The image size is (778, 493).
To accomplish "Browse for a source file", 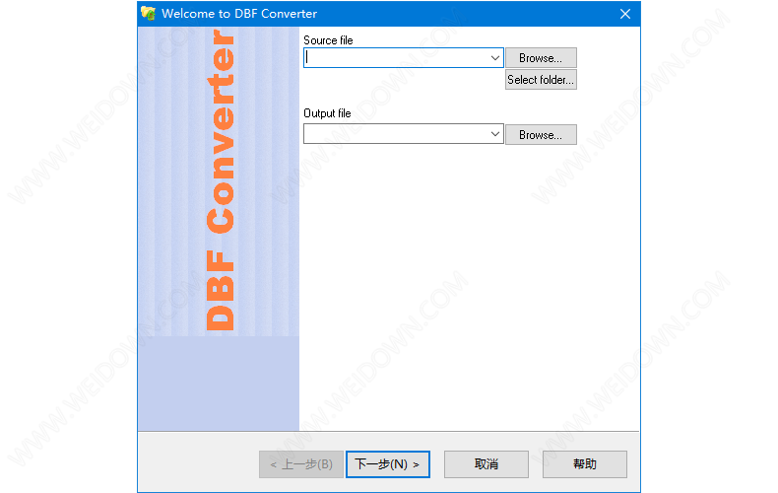I will (x=541, y=58).
